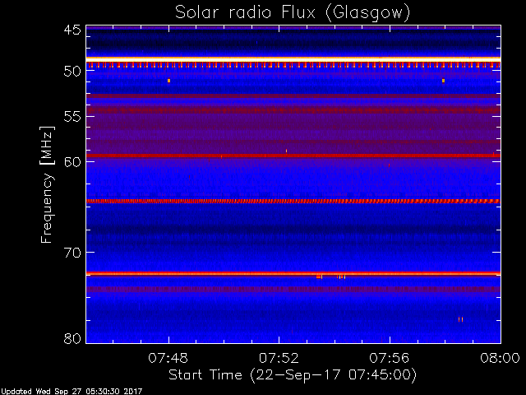Click the 07:56 time axis label
Viewport: 526px width, 395px height.
pos(390,358)
